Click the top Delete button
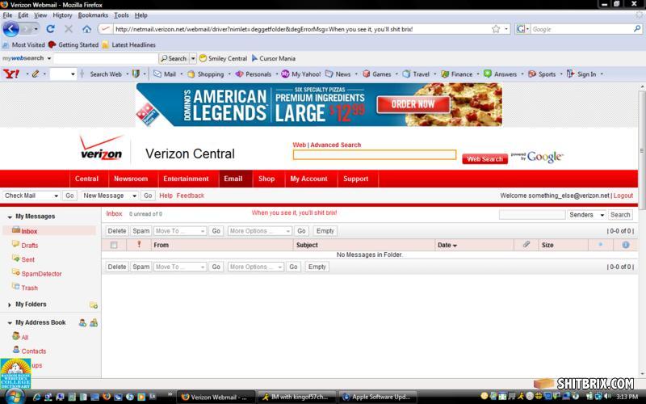Viewport: 646px width, 404px height. [116, 231]
